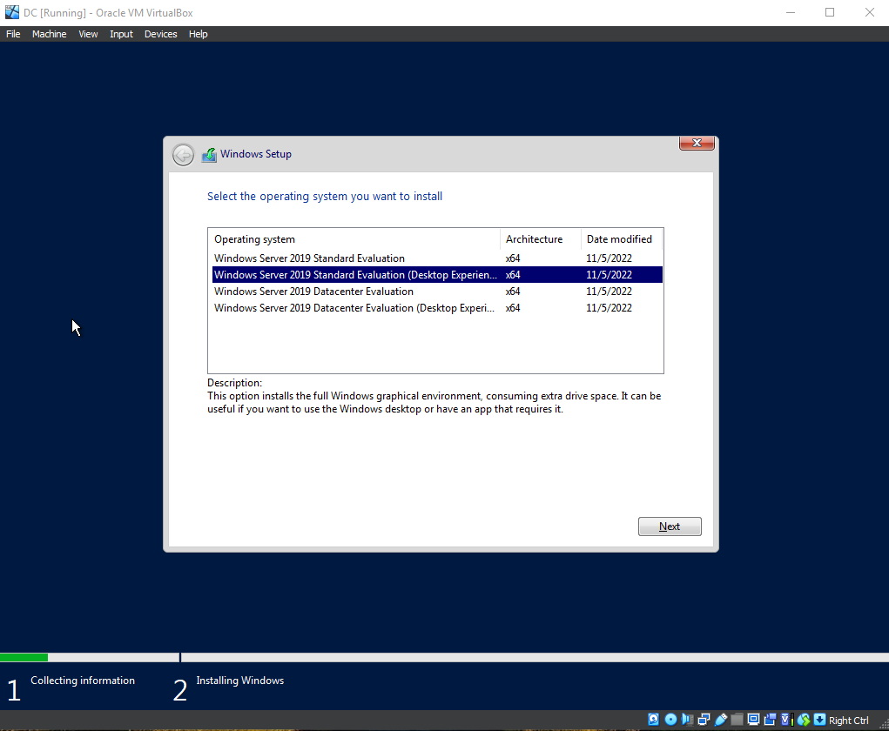Click the Collecting information step label
The height and width of the screenshot is (731, 889).
(83, 681)
